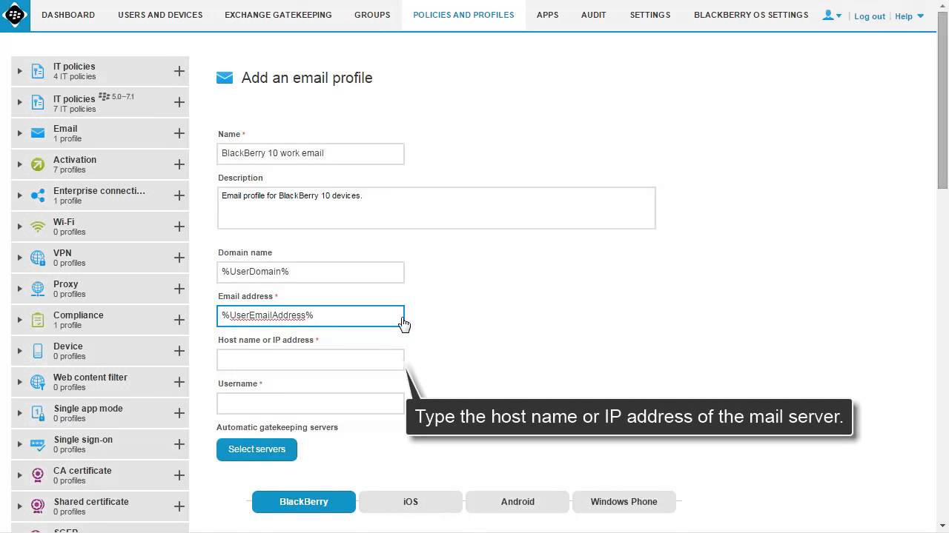
Task: Click the Host name or IP address field
Action: [x=311, y=360]
